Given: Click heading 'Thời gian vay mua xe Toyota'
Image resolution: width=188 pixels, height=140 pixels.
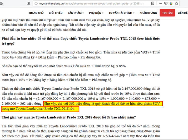Looking at the screenshot, I should (x=69, y=117).
